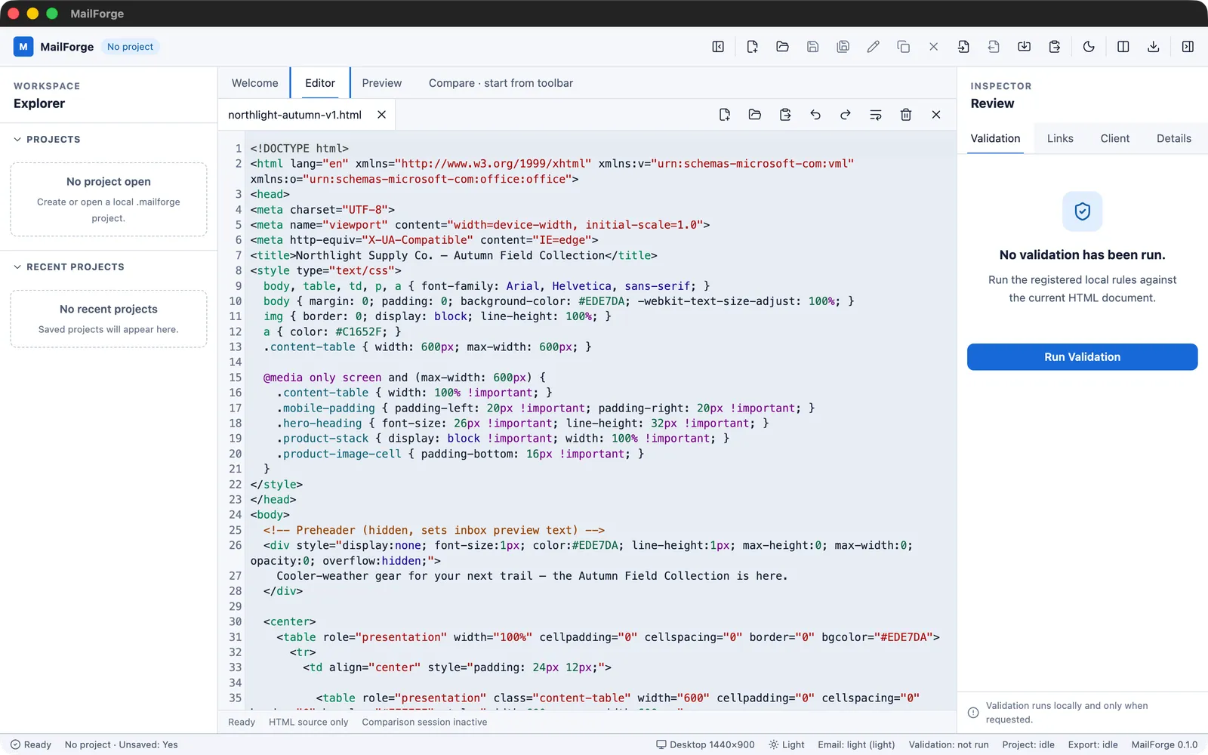Click the download arrow icon in top toolbar
The width and height of the screenshot is (1208, 755).
tap(1153, 47)
